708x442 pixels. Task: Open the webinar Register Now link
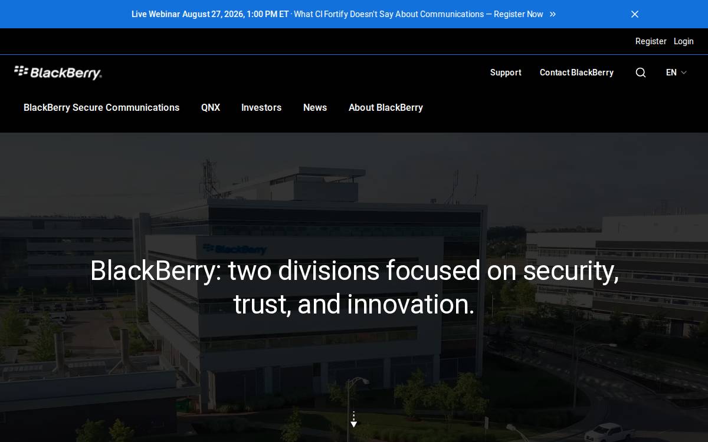point(518,14)
